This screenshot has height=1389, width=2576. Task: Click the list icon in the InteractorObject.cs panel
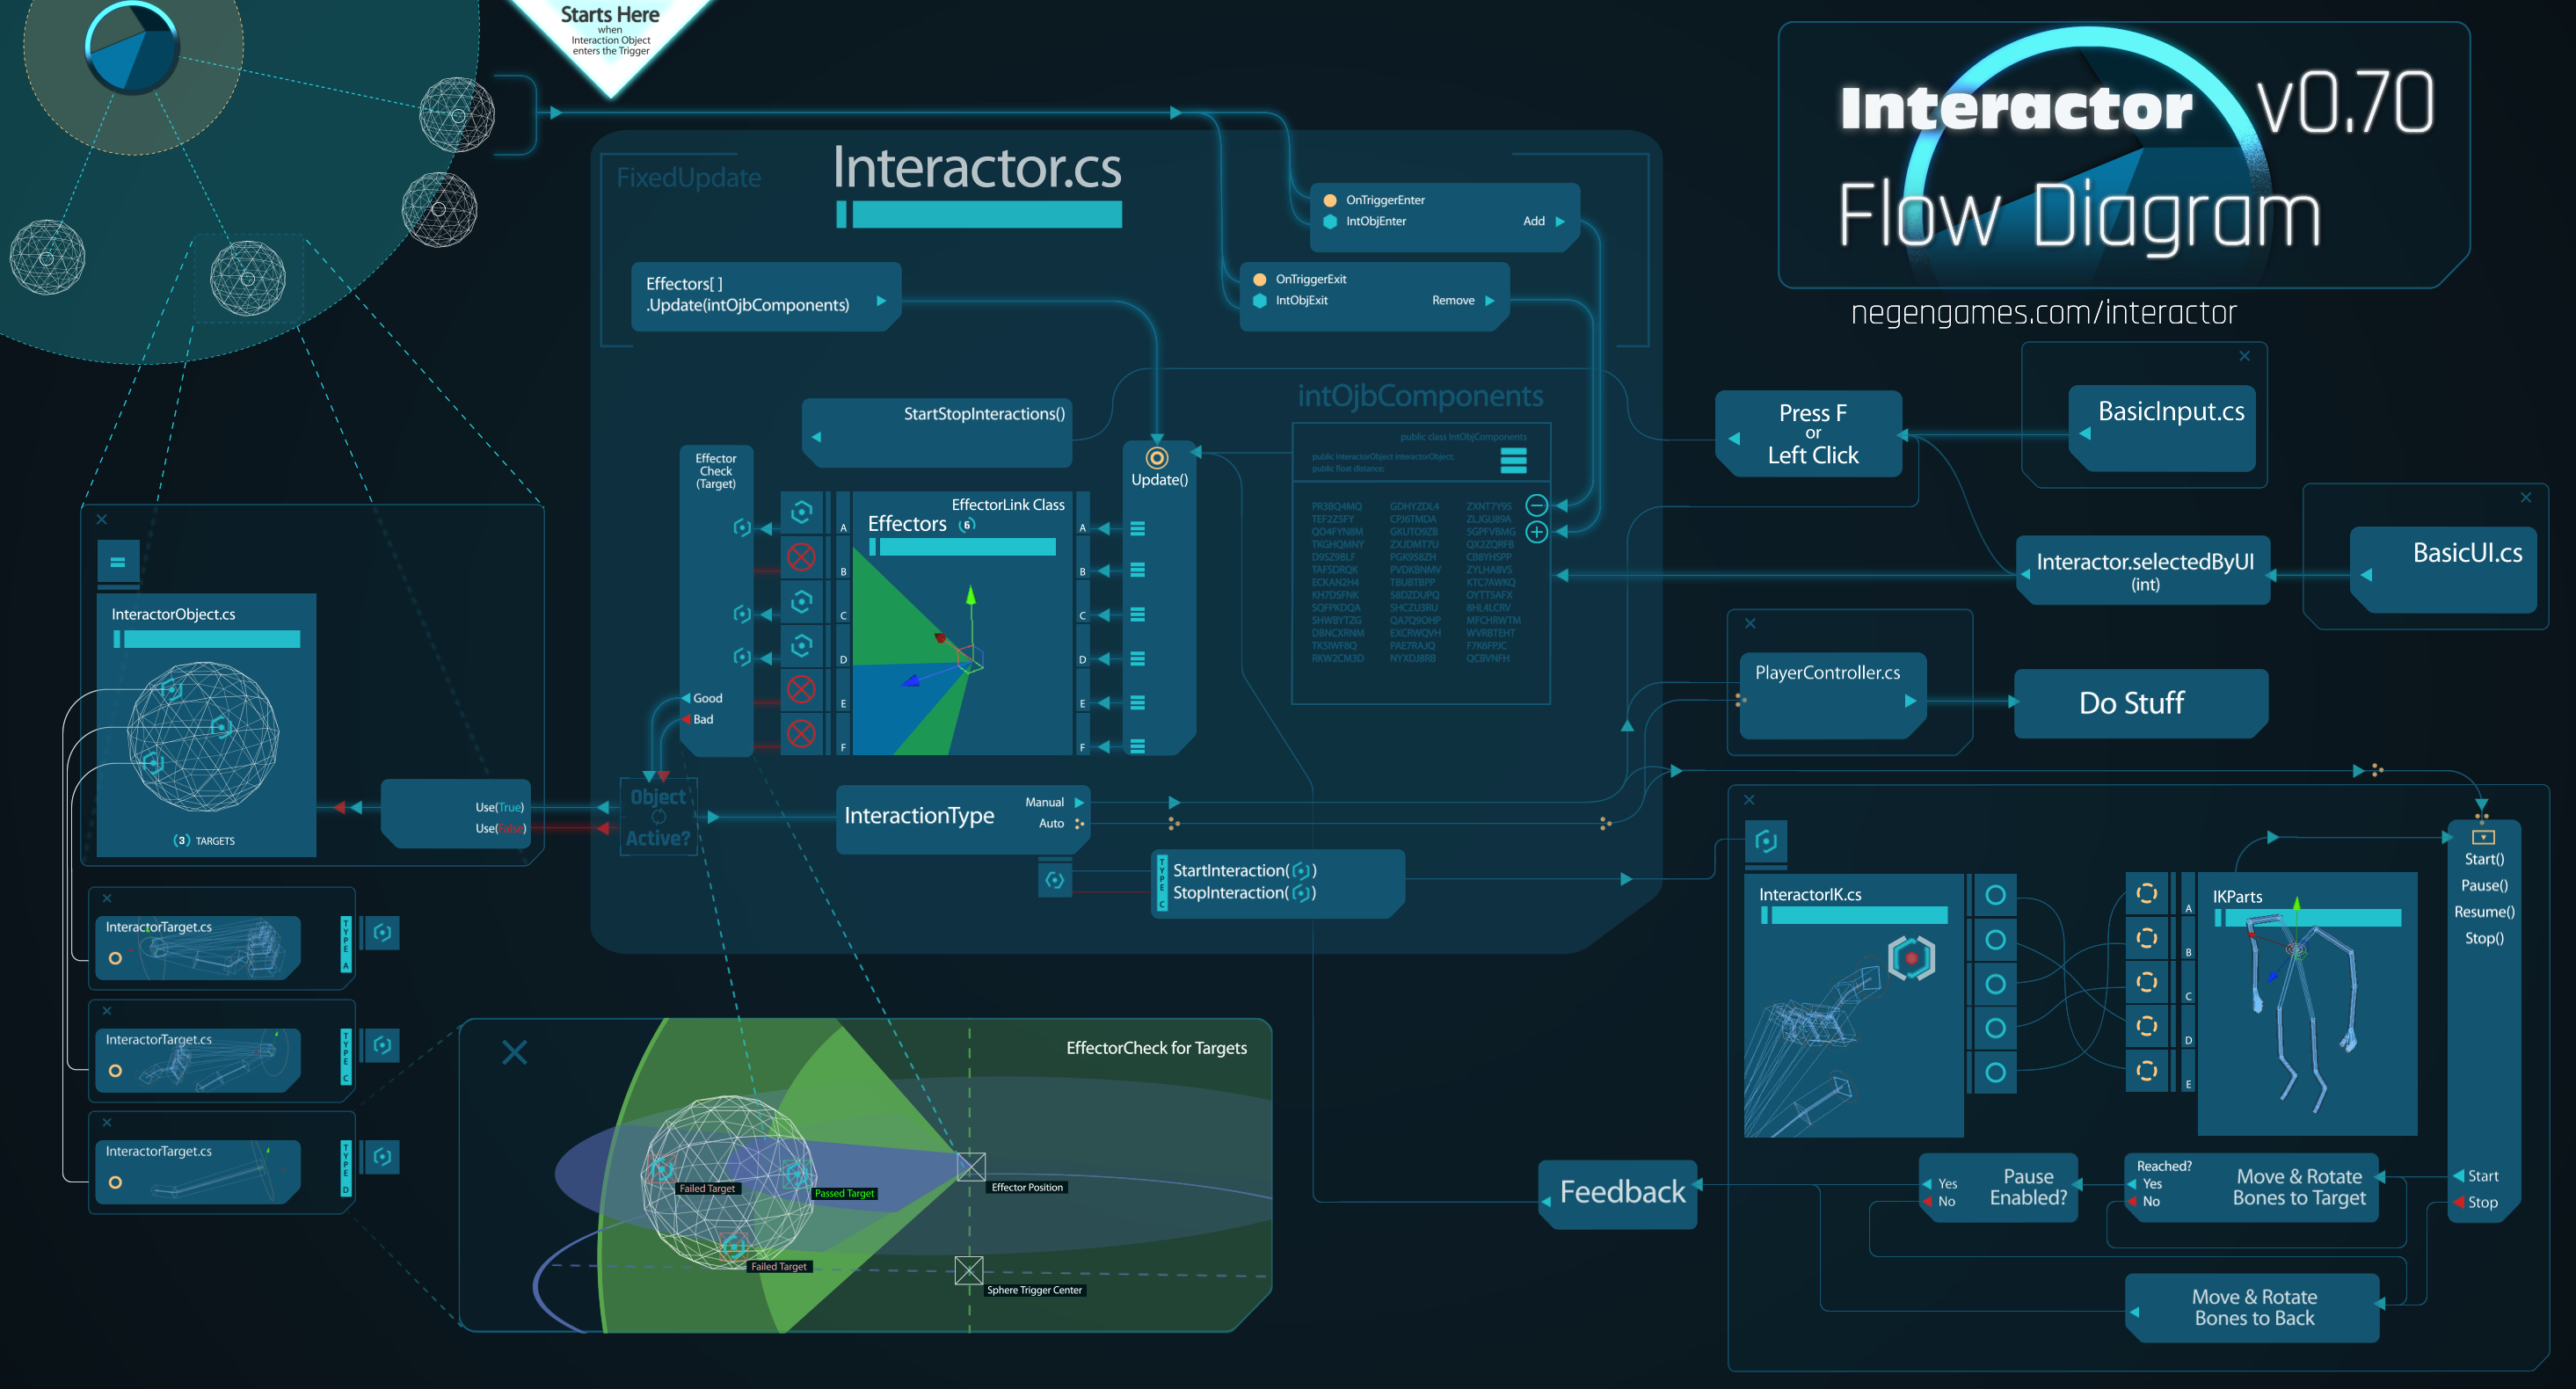click(117, 562)
